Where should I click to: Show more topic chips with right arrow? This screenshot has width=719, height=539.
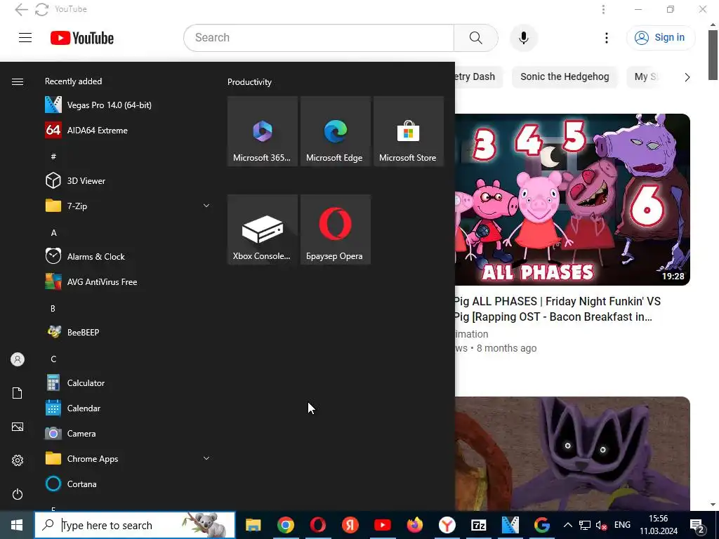[x=687, y=77]
